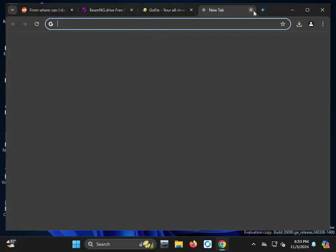This screenshot has width=336, height=252.
Task: Open the blue circular-arrow app in taskbar
Action: [208, 244]
